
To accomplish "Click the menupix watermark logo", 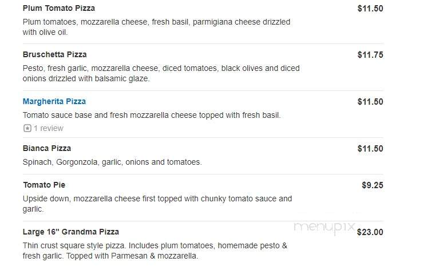I will (x=325, y=228).
